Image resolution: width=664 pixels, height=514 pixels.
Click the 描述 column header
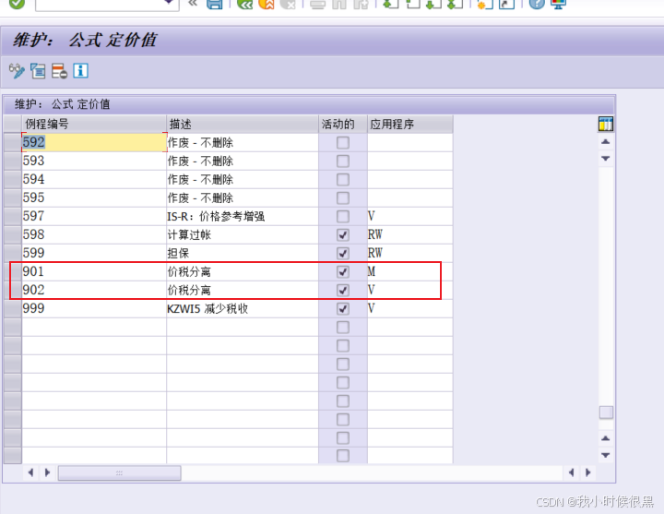click(243, 125)
